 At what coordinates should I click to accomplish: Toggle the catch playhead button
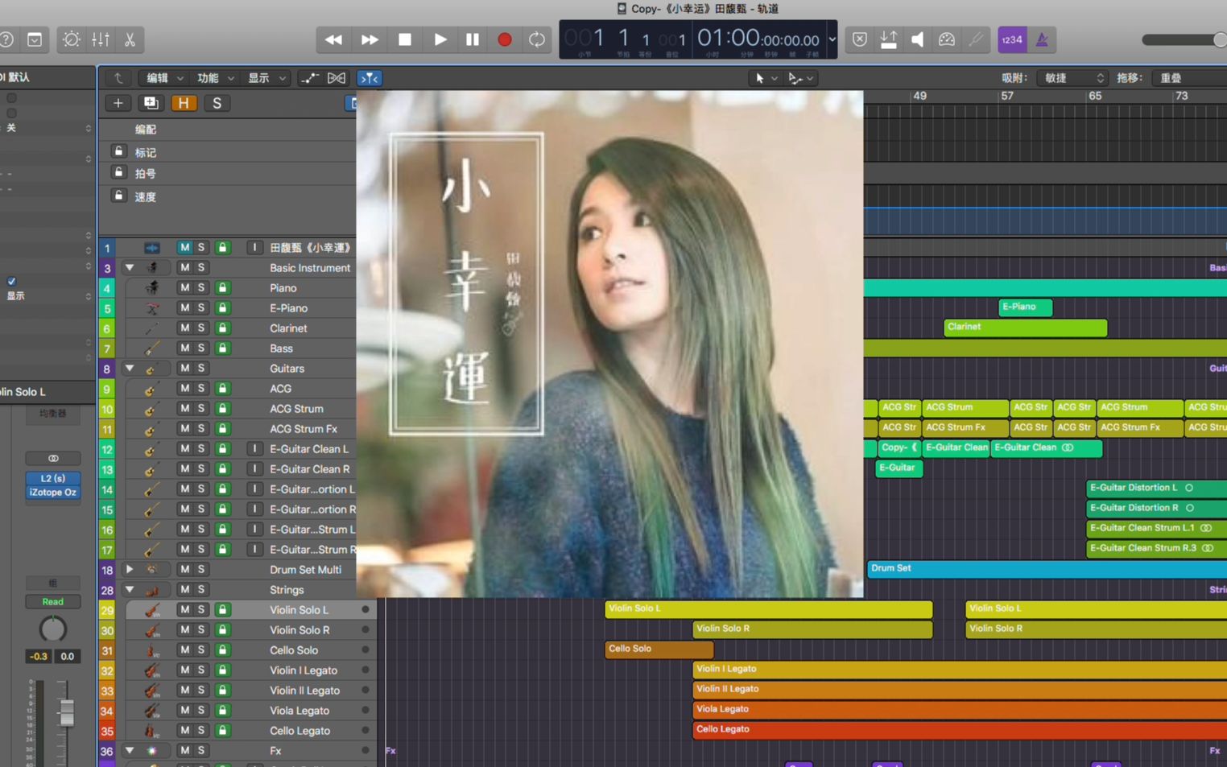click(x=369, y=78)
